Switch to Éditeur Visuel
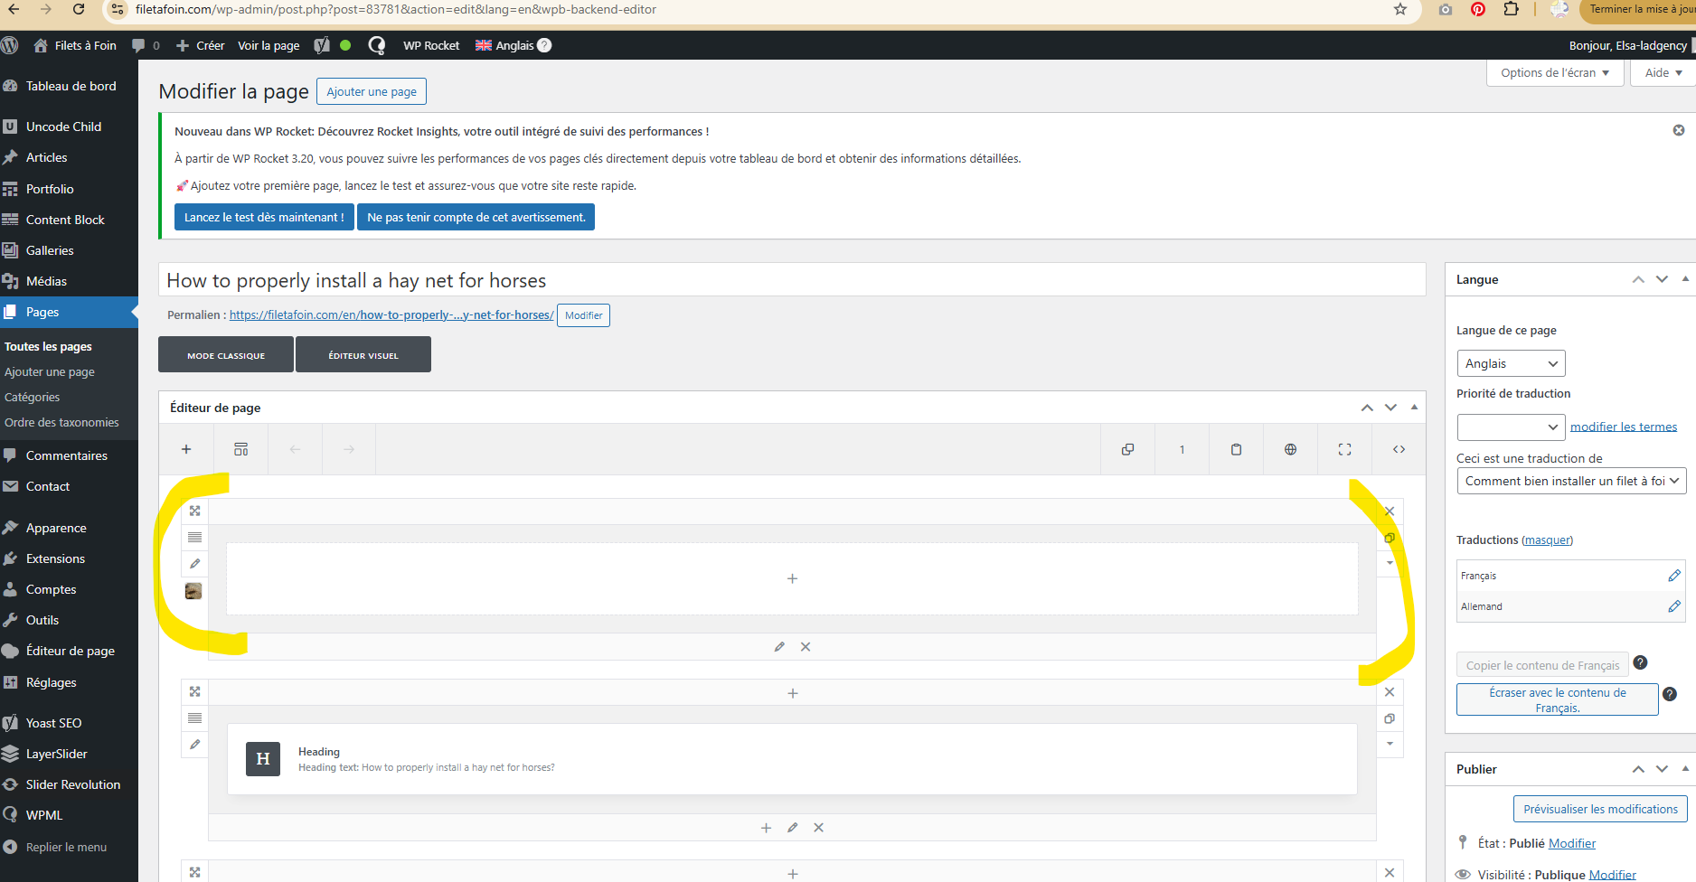Image resolution: width=1696 pixels, height=882 pixels. pos(363,355)
